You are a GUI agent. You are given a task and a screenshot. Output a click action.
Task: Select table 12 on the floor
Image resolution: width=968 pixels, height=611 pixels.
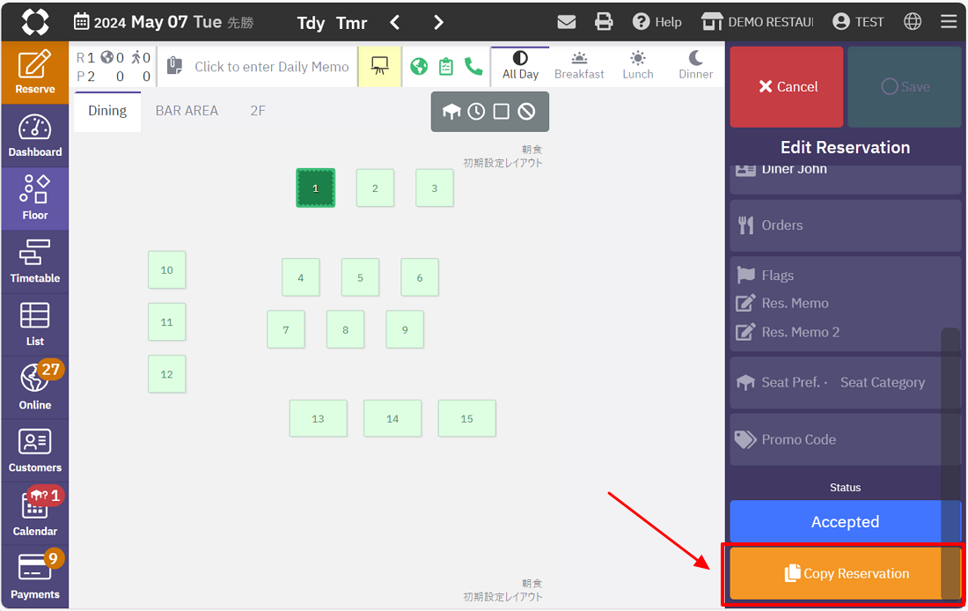point(166,374)
